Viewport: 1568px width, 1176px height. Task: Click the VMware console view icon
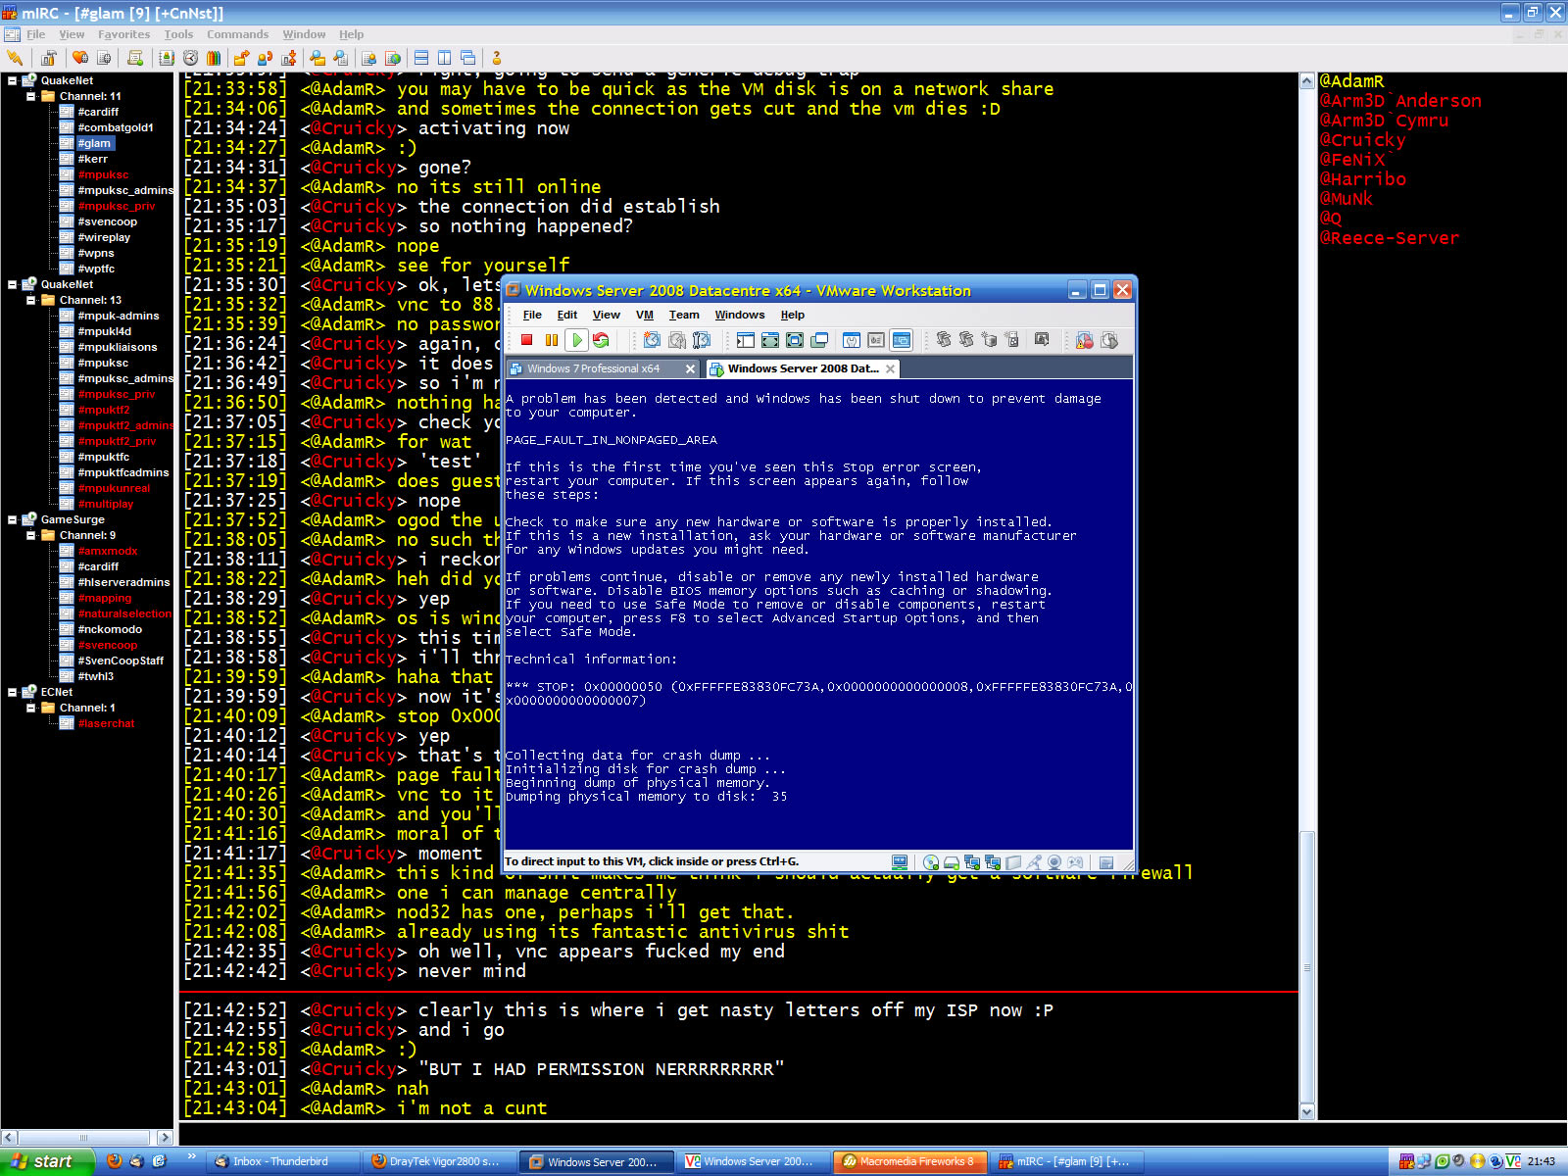coord(902,340)
